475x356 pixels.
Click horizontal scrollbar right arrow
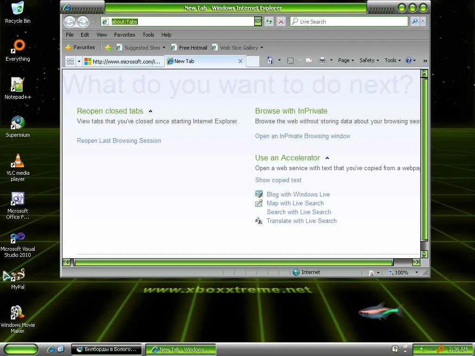pos(416,262)
